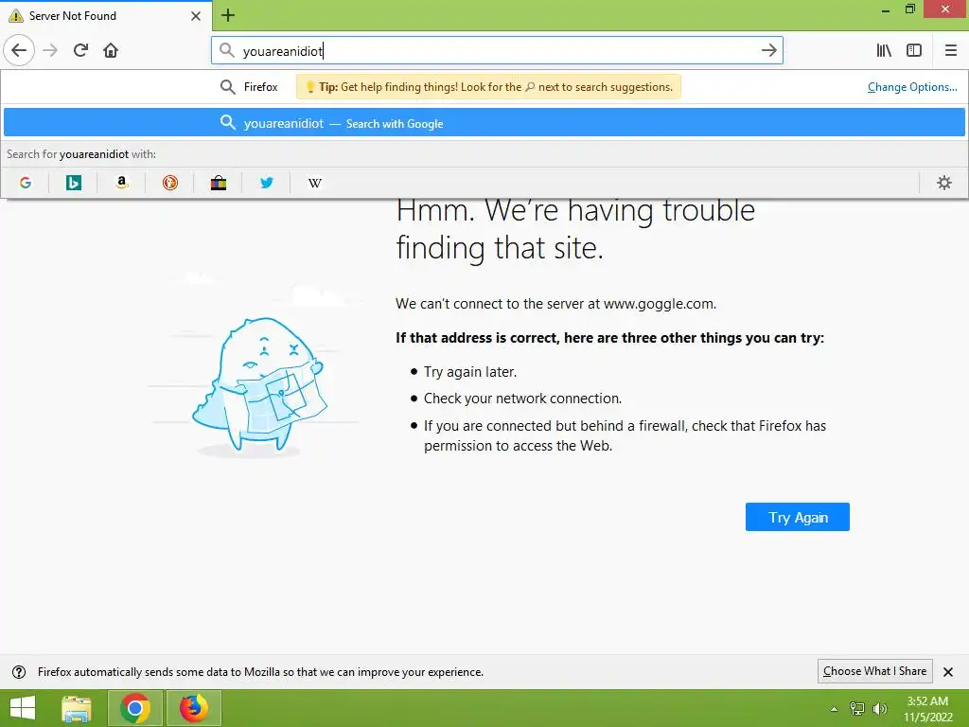This screenshot has width=969, height=727.
Task: Click Change Options link
Action: point(912,87)
